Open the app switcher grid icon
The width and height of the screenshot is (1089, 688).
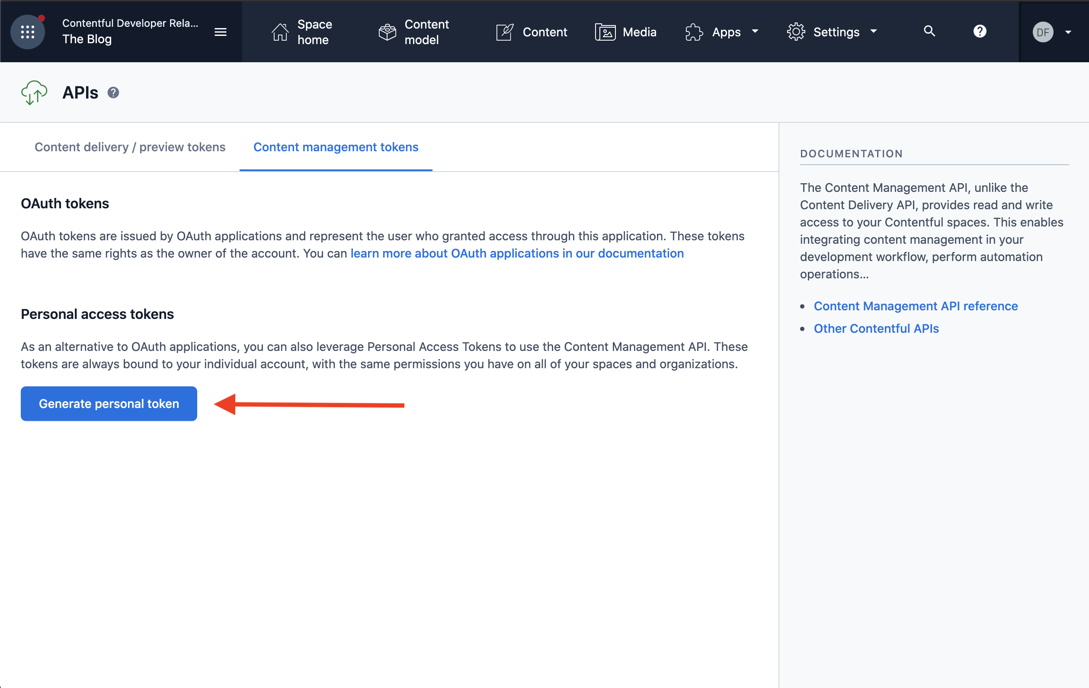point(28,32)
